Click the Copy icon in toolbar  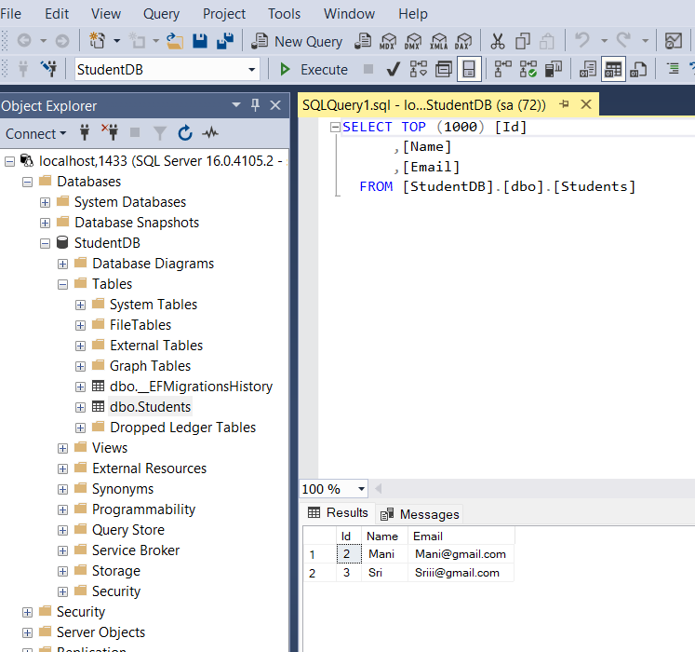(x=523, y=41)
